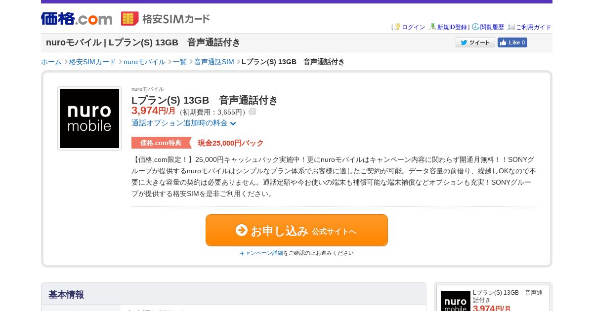Click the arrow icon on お申し込み button
Screen dimensions: 593x311
(242, 230)
